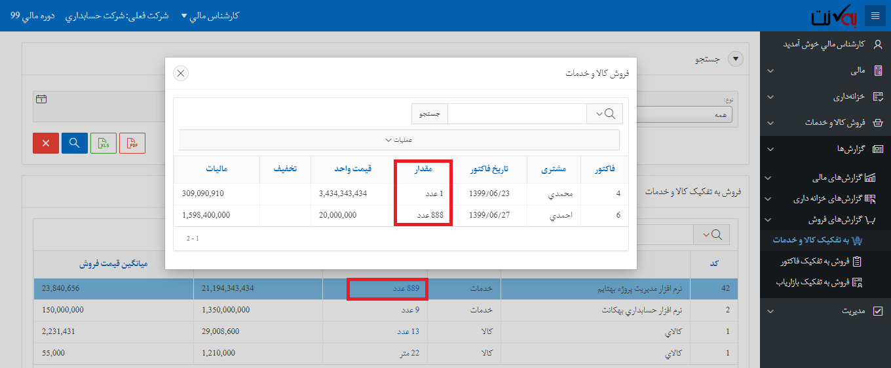Open the نوع dropdown showing همه
891x368 pixels.
[684, 114]
